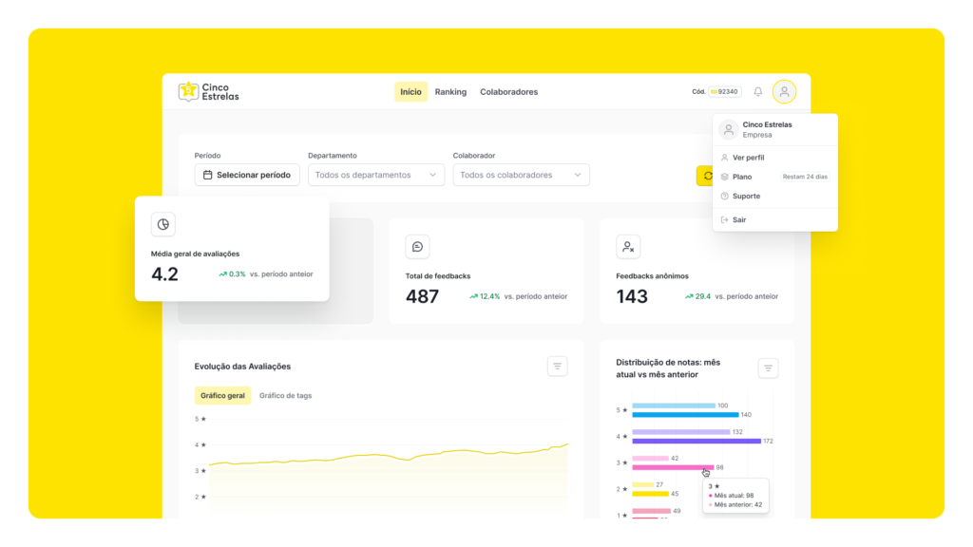
Task: Click the user avatar icon in header
Action: tap(784, 92)
